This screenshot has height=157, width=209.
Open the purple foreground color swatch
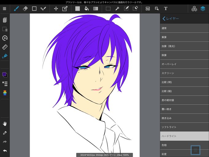[4, 74]
